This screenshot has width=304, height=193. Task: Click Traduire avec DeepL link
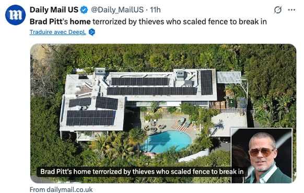pos(58,32)
